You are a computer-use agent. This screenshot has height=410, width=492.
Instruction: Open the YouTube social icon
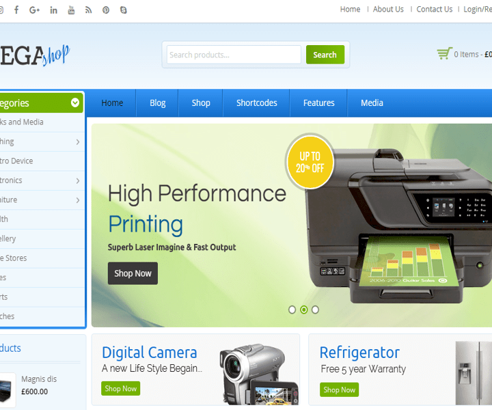click(71, 10)
